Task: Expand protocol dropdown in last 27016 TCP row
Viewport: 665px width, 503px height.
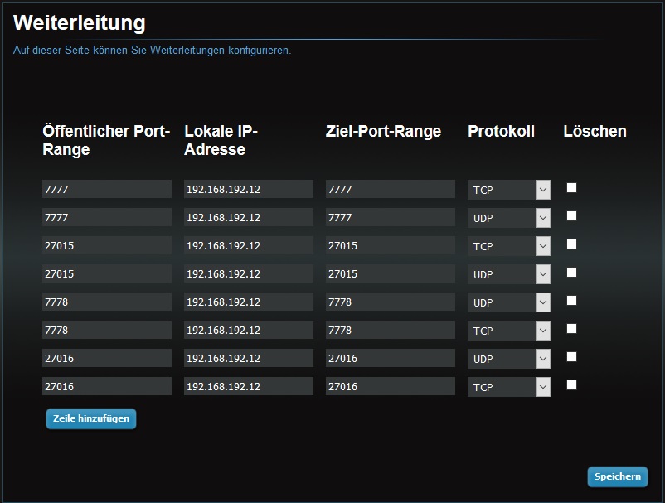Action: pos(508,387)
